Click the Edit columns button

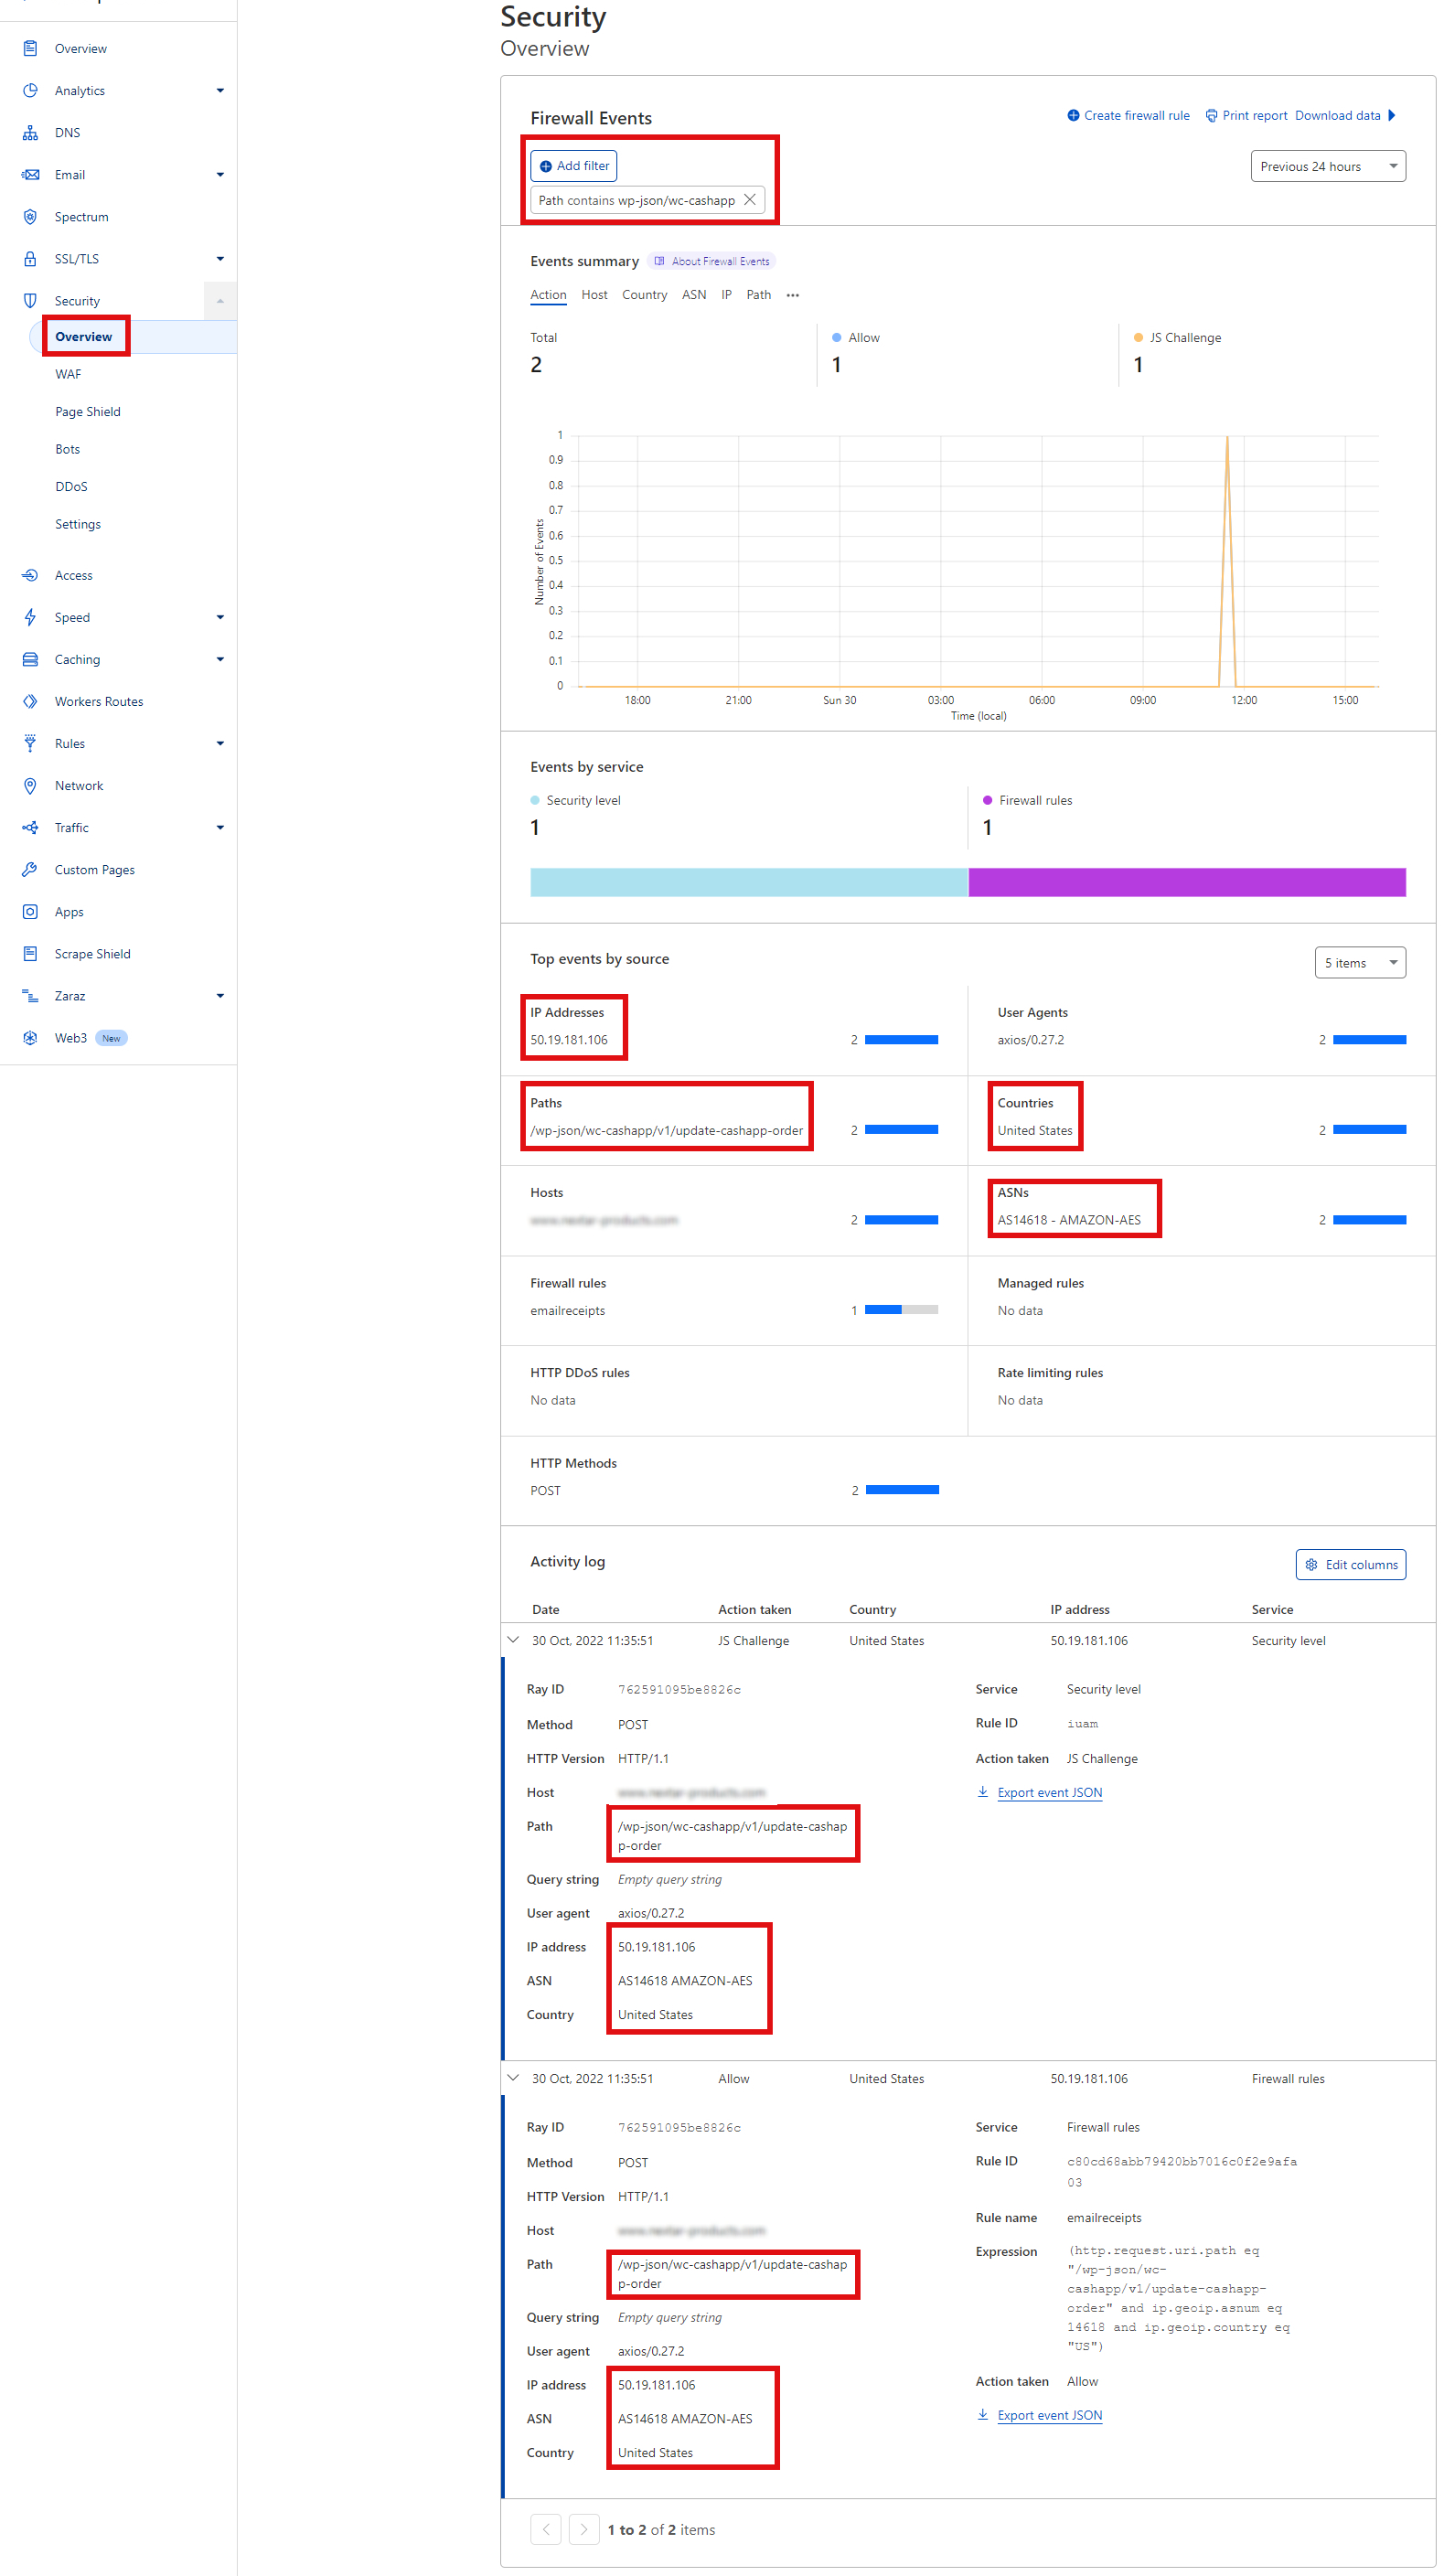(1350, 1564)
